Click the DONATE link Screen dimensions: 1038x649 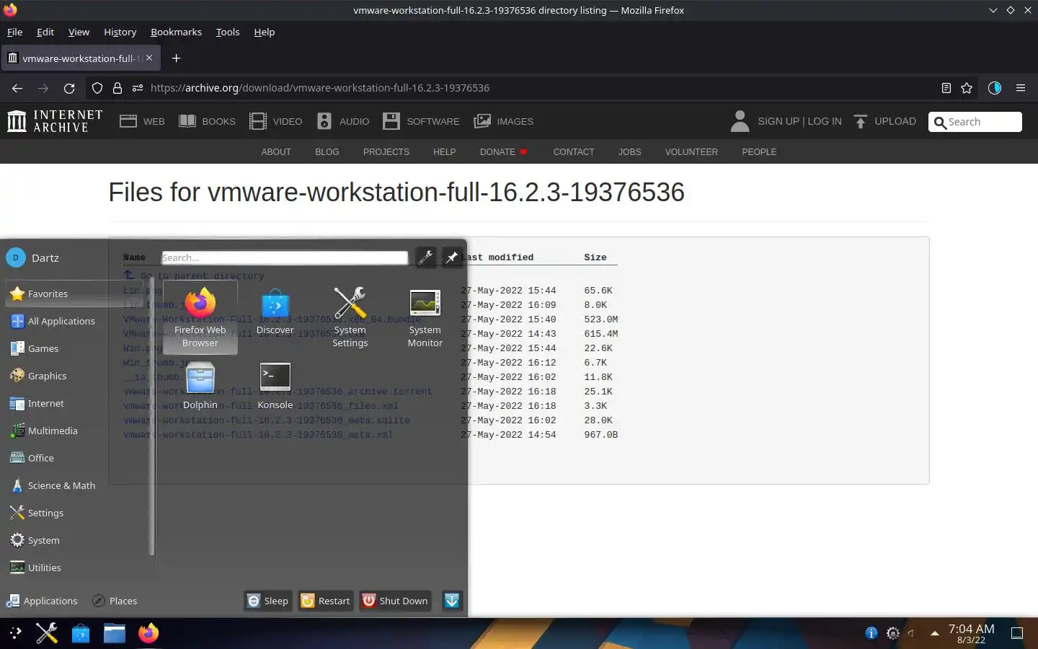503,152
